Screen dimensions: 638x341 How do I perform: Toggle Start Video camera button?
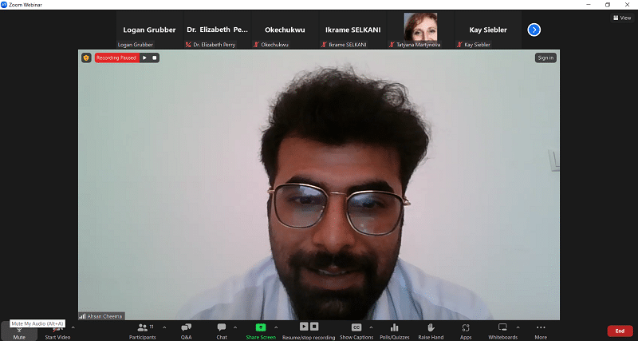(57, 331)
